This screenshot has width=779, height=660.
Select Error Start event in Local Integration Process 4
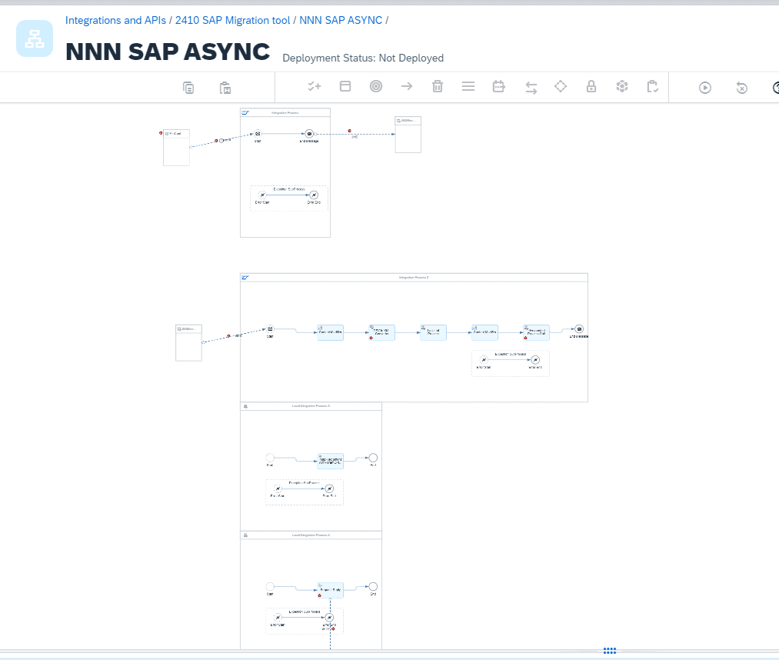[278, 618]
